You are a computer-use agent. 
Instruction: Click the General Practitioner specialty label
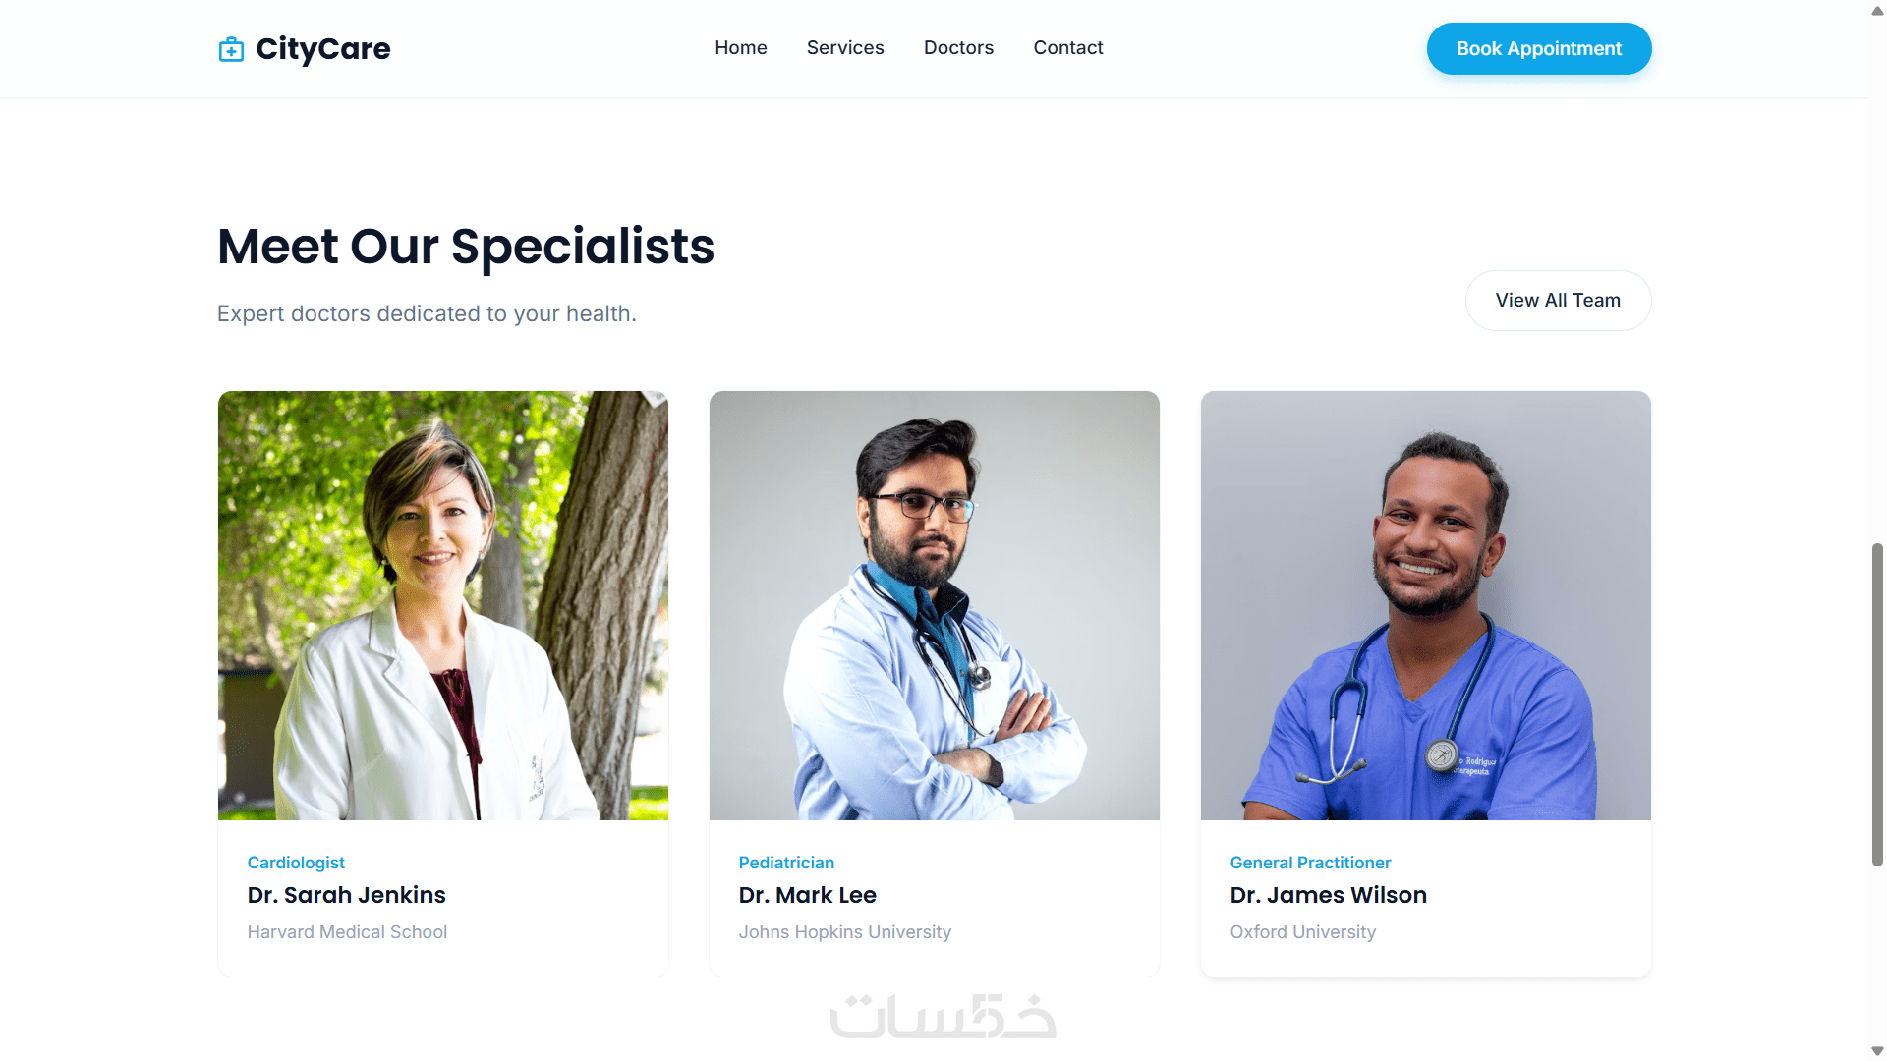(1310, 863)
